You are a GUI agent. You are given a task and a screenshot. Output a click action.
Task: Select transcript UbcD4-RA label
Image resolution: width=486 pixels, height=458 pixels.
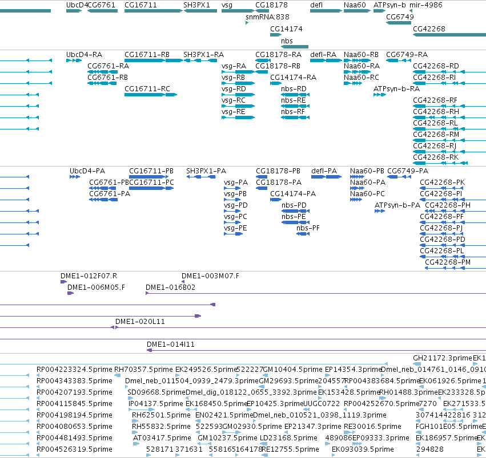84,54
